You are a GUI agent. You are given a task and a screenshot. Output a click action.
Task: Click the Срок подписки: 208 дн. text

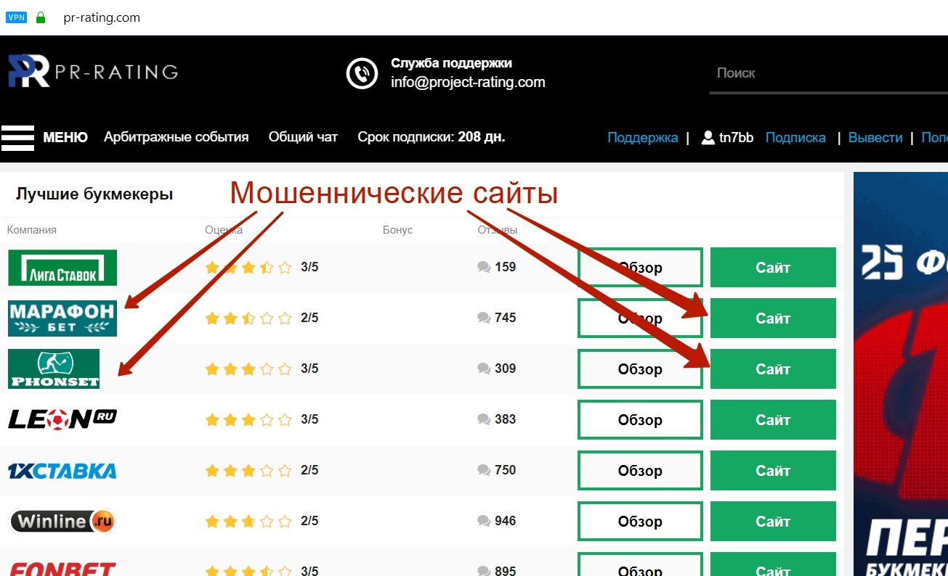tap(432, 137)
